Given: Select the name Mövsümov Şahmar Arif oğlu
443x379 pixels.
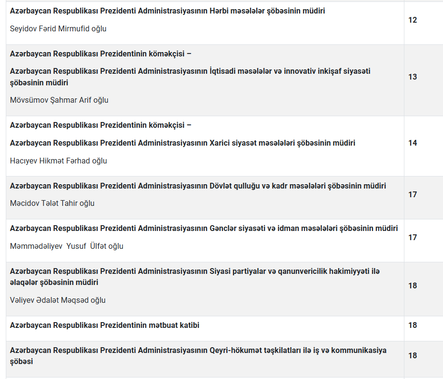Looking at the screenshot, I should pyautogui.click(x=59, y=100).
